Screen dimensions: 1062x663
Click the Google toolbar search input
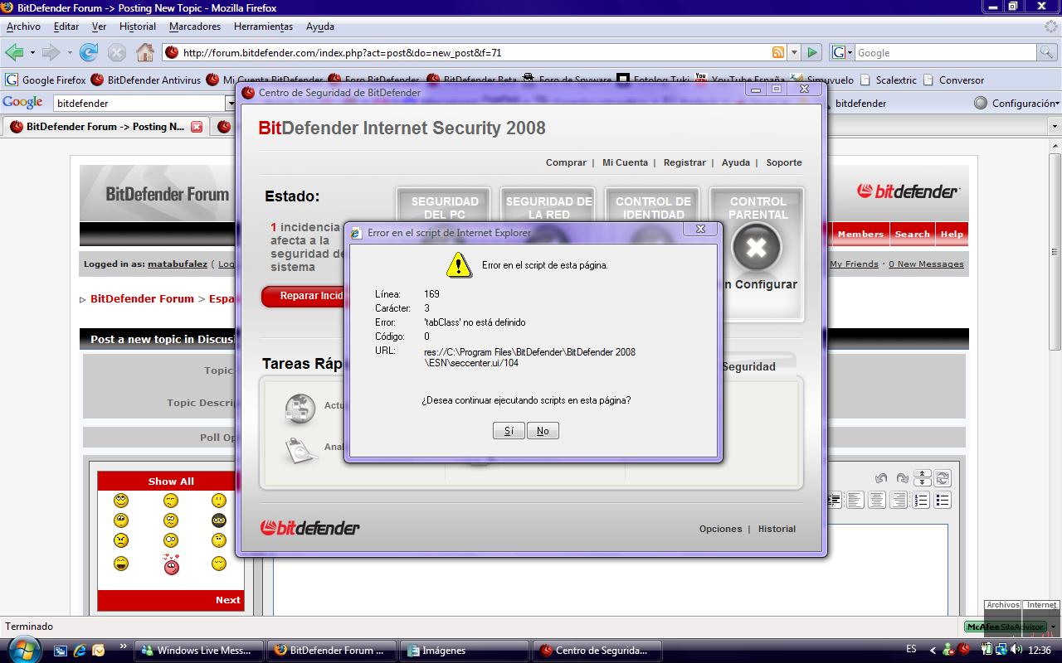(x=139, y=103)
